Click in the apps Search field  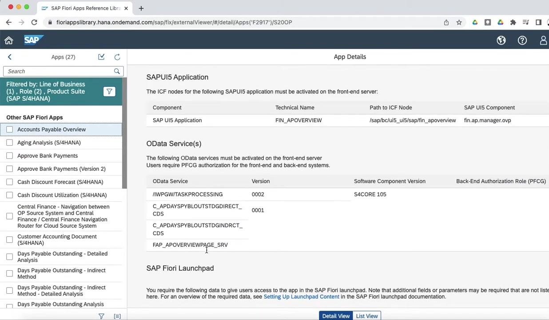coord(58,71)
